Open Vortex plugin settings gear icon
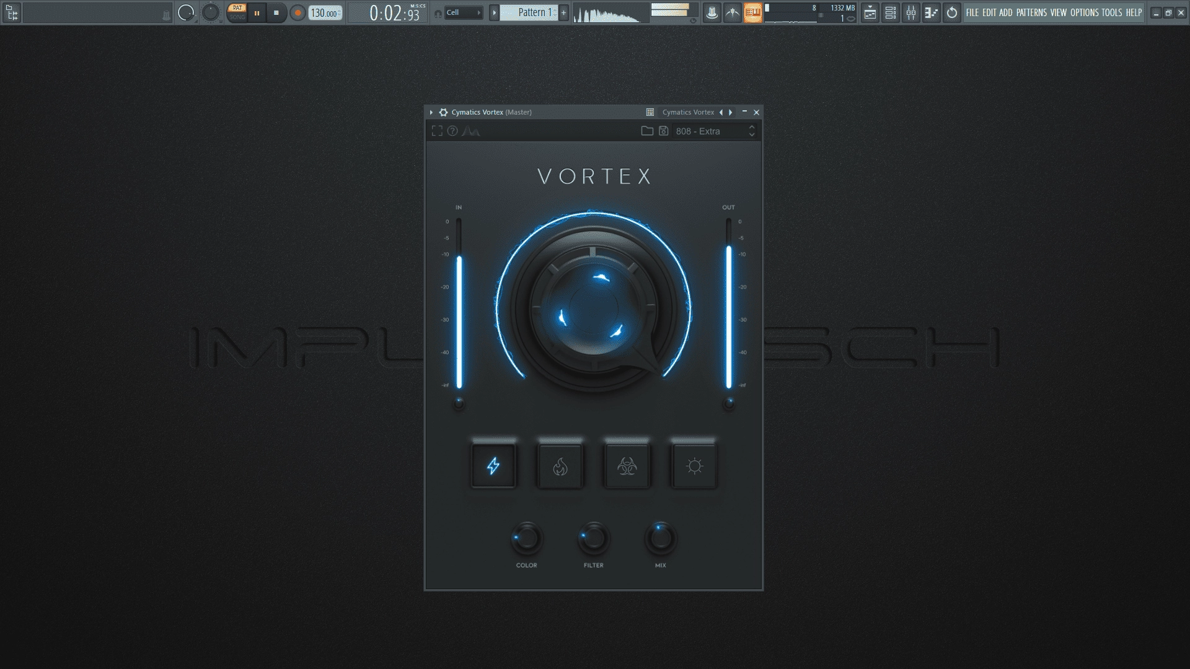 point(443,112)
